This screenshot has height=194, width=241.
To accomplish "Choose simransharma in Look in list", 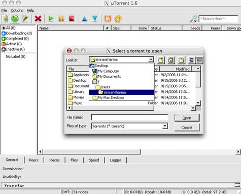I will click(122, 92).
